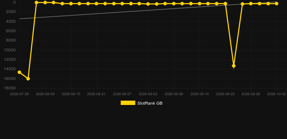Click the 2026-08-09 x-axis label
287x139 pixels.
coord(45,94)
